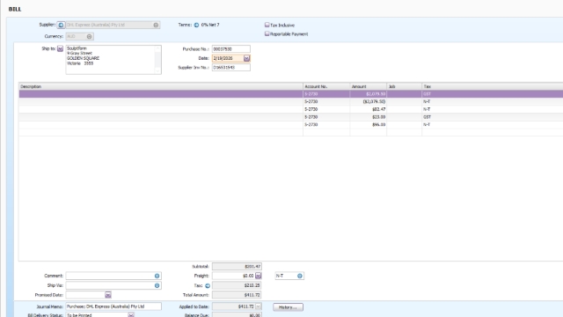Click the Balance Due value field
The image size is (563, 317).
tap(237, 315)
